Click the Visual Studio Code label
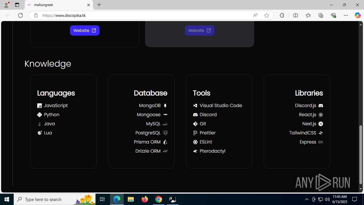This screenshot has height=205, width=364. (x=221, y=106)
